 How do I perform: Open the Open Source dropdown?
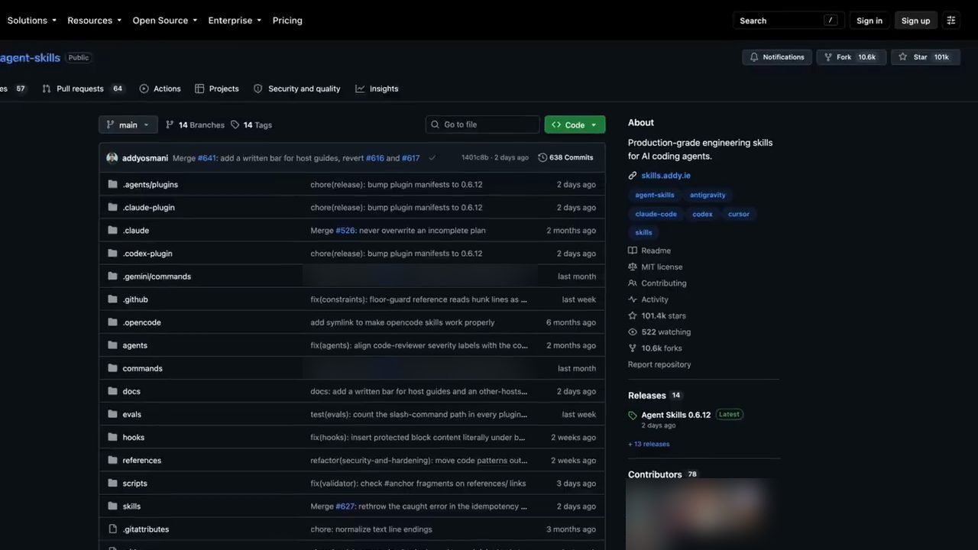click(164, 21)
